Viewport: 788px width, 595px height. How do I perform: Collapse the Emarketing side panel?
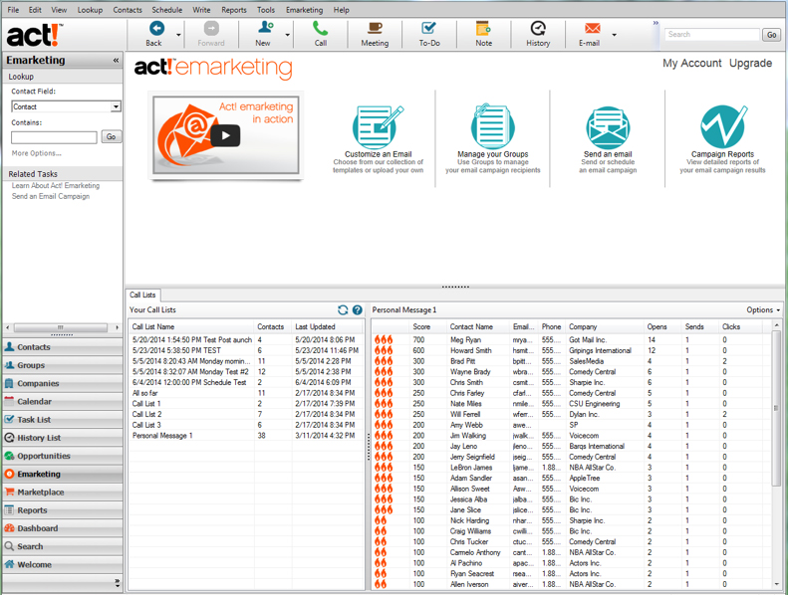pos(117,61)
